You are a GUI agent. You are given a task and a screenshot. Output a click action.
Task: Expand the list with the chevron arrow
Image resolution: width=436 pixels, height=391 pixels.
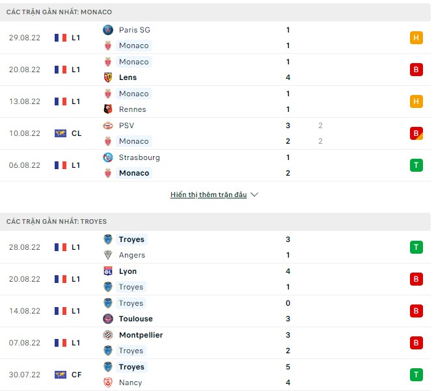coord(254,195)
